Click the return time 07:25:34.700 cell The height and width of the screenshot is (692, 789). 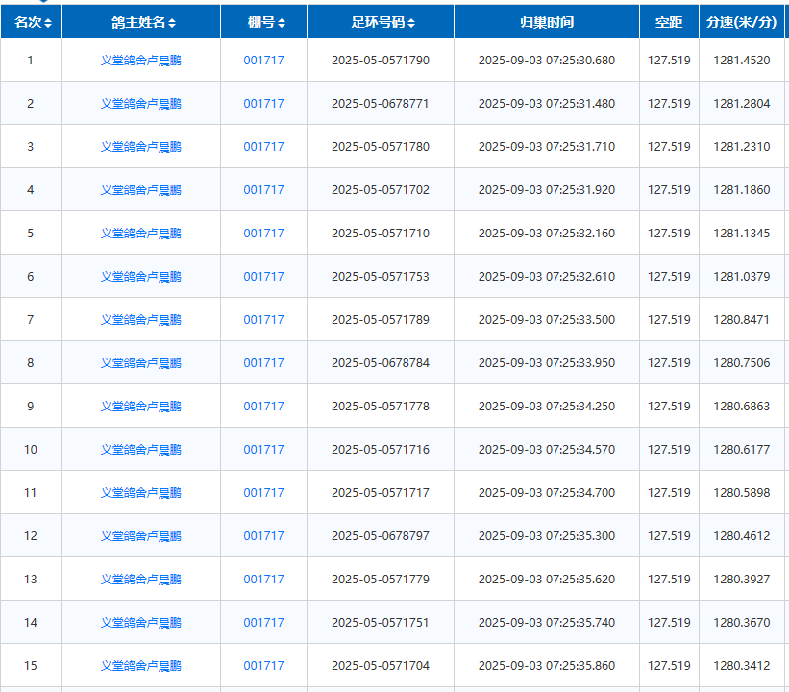[x=546, y=493]
